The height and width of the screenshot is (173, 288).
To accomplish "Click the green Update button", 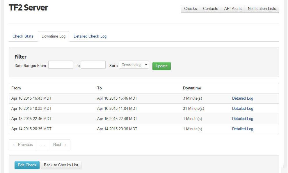I will 162,66.
